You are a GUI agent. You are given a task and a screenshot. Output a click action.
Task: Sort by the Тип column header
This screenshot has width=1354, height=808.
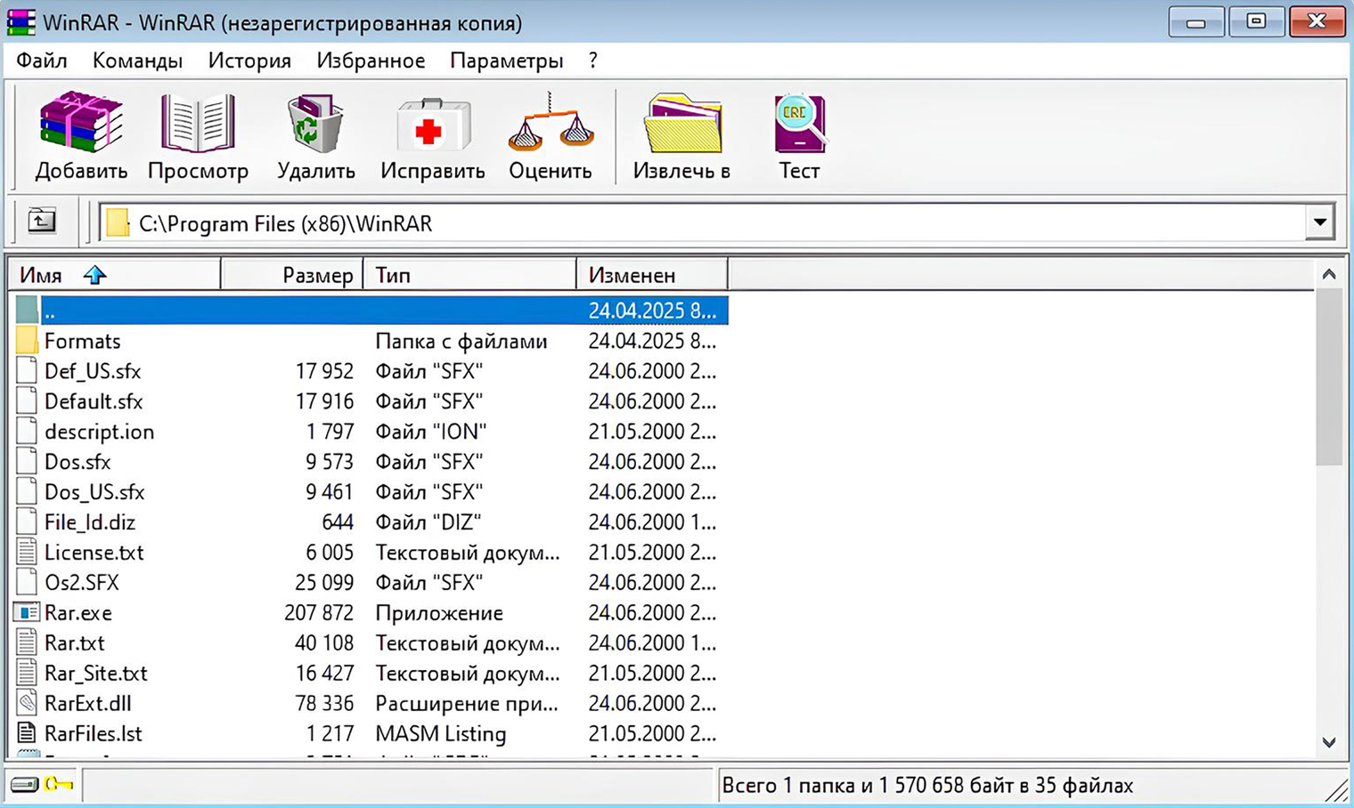[x=469, y=275]
